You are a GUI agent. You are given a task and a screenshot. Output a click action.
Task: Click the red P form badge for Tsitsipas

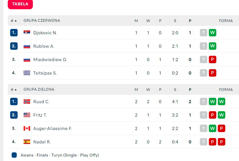pyautogui.click(x=212, y=73)
